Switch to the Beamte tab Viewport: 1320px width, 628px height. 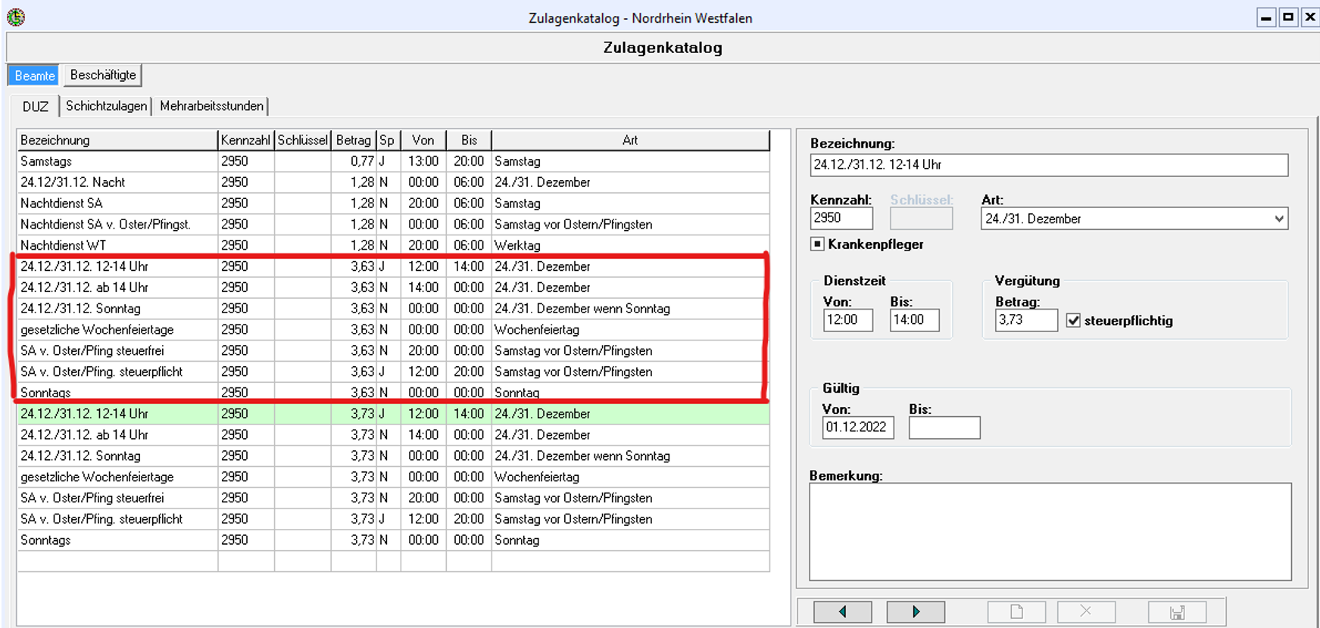35,76
